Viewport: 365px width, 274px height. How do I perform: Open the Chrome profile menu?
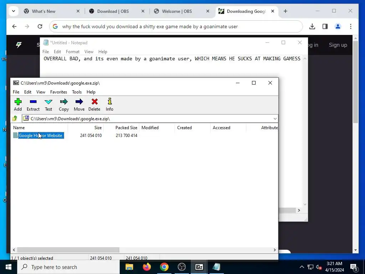(338, 26)
